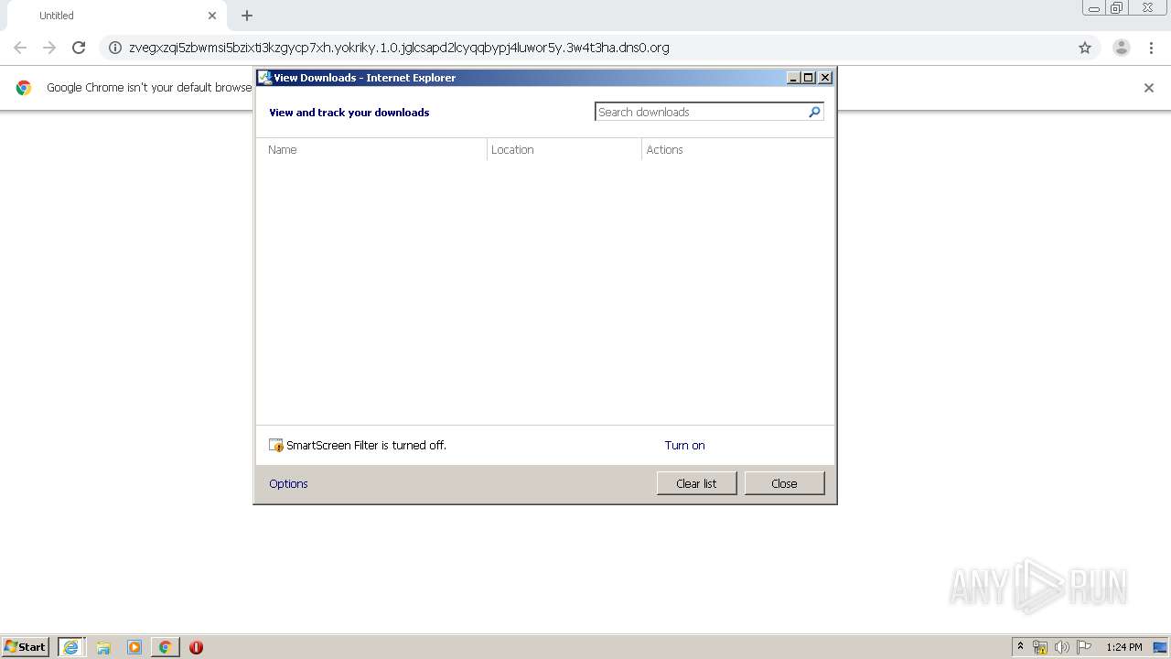Click Action Center flag tray icon
The height and width of the screenshot is (659, 1171).
coord(1084,647)
